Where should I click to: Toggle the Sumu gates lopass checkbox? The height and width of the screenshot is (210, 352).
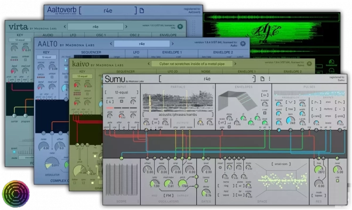pos(206,181)
